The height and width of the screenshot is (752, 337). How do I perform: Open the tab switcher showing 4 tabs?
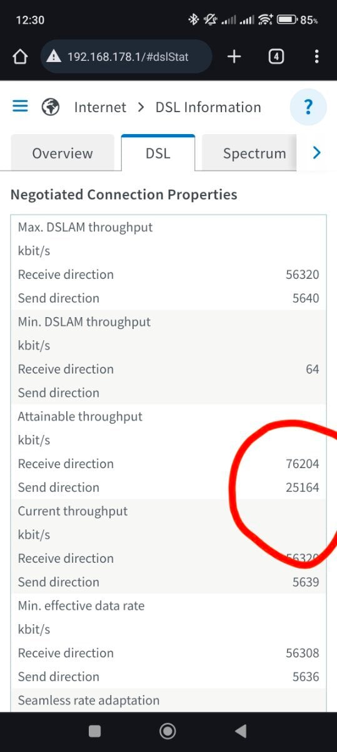[276, 57]
